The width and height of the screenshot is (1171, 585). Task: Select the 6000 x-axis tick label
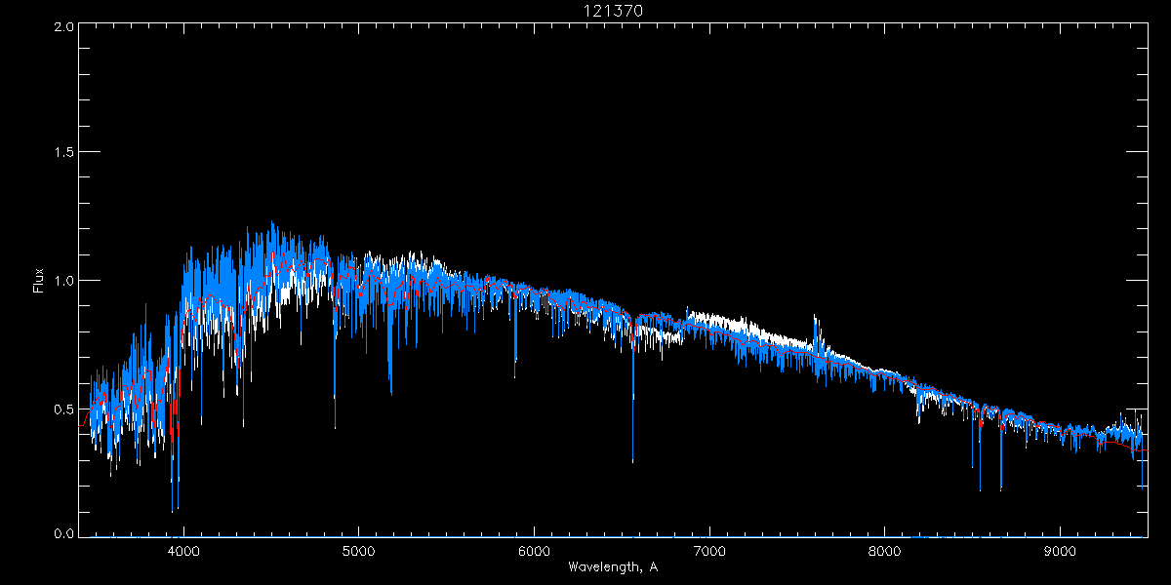535,549
